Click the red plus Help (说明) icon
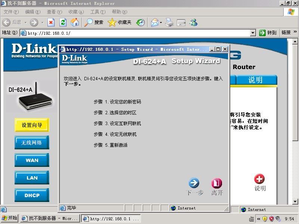This screenshot has width=299, height=224. pyautogui.click(x=259, y=179)
